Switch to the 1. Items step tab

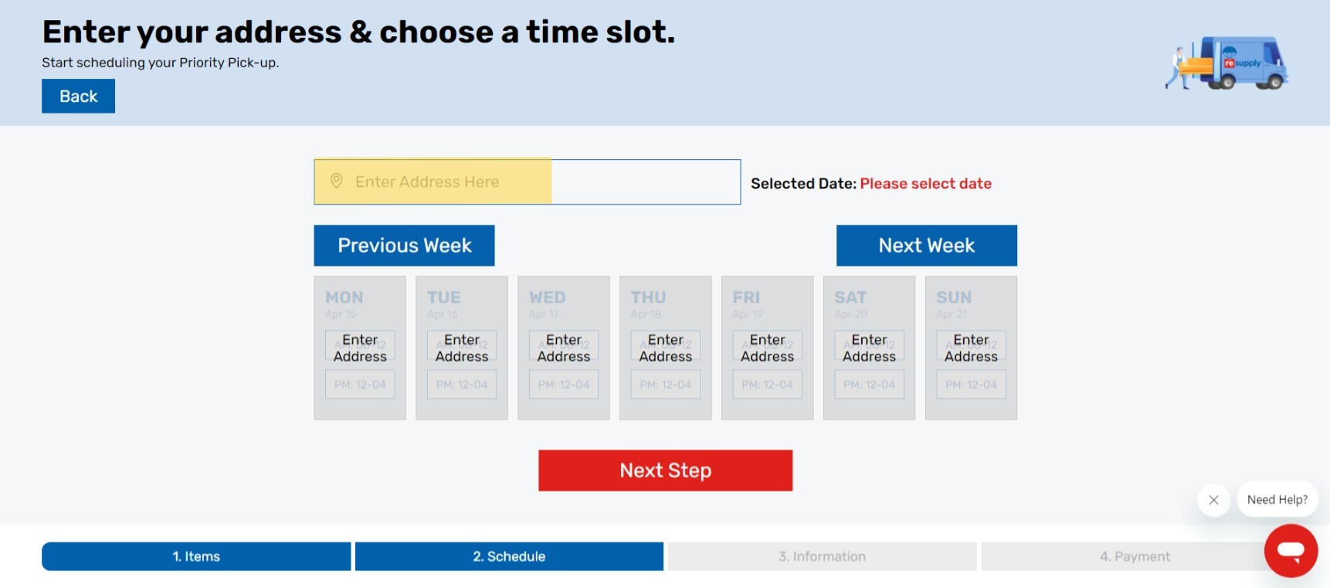click(x=196, y=556)
